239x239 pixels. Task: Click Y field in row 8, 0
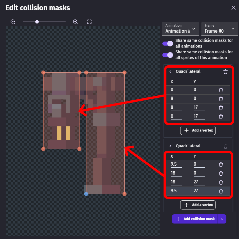coord(199,99)
